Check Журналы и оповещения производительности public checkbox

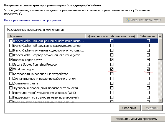pyautogui.click(x=148, y=88)
